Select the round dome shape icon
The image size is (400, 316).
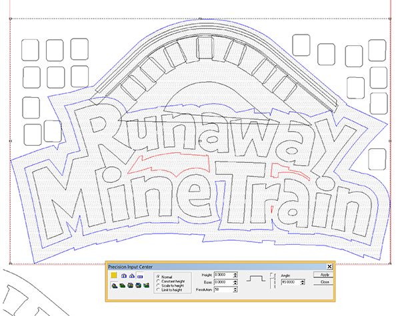pyautogui.click(x=124, y=276)
